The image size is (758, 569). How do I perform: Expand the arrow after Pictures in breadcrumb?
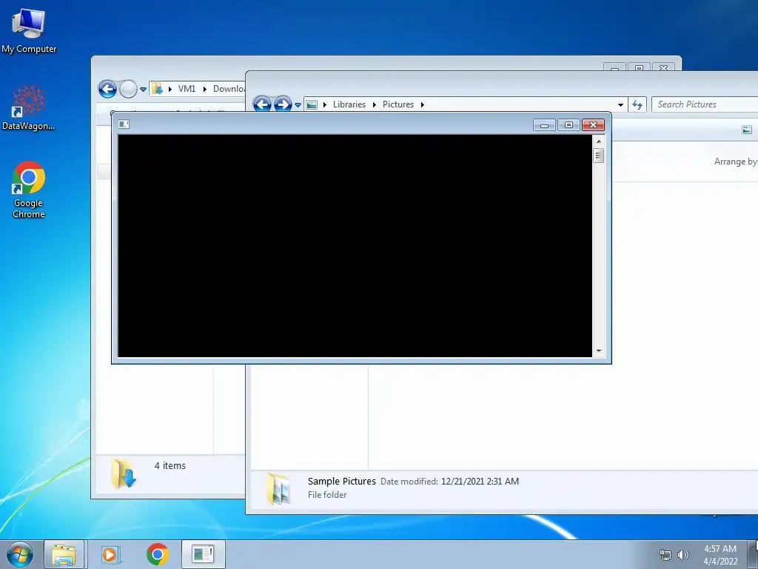[423, 104]
